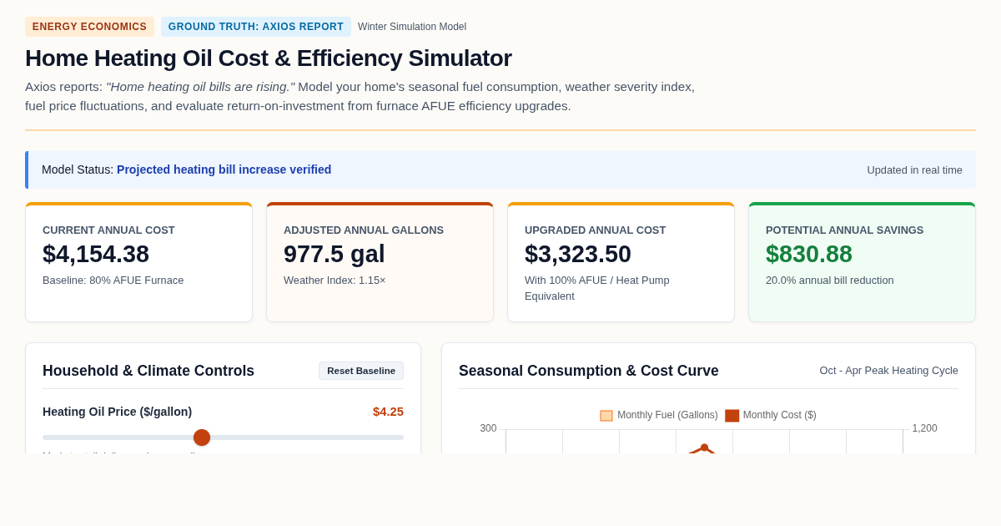This screenshot has height=526, width=1001.
Task: Click the Oct - Apr Peak Heating Cycle label
Action: (889, 371)
